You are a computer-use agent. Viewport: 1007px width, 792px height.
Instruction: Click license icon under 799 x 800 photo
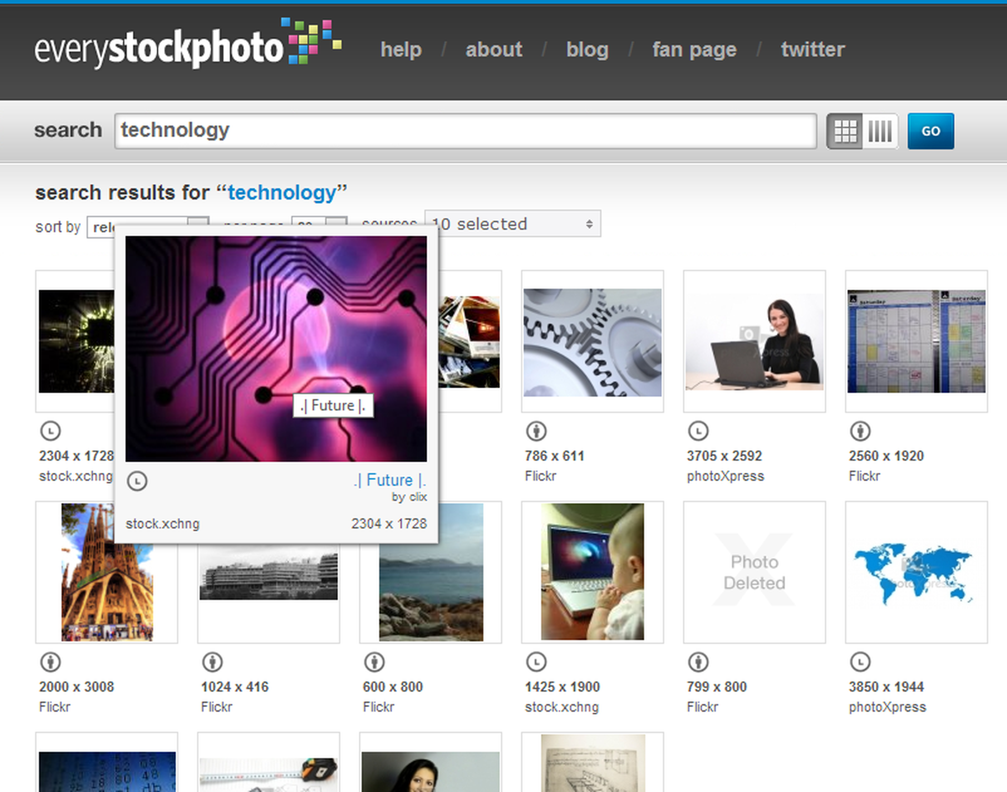click(x=698, y=662)
